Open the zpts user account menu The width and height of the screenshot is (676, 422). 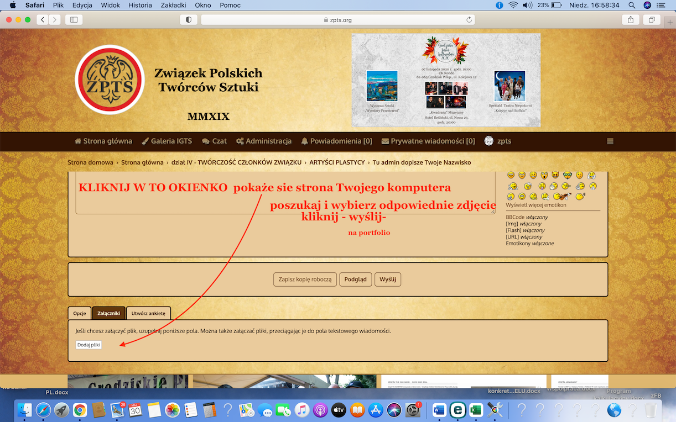[x=498, y=141]
